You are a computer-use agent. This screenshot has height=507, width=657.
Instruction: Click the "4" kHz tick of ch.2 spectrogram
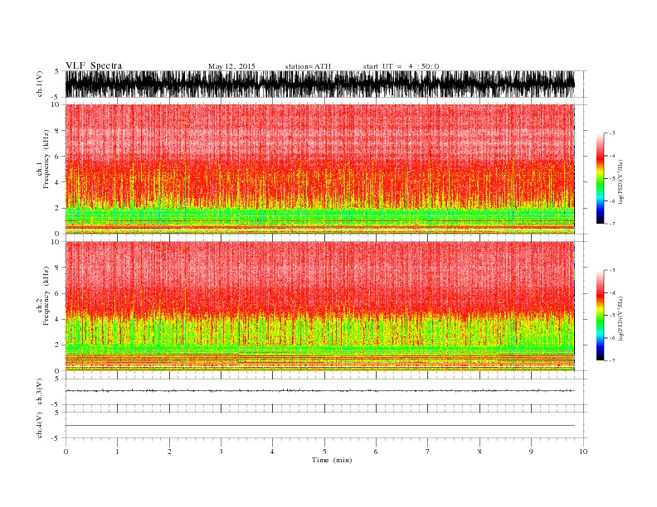tap(58, 320)
